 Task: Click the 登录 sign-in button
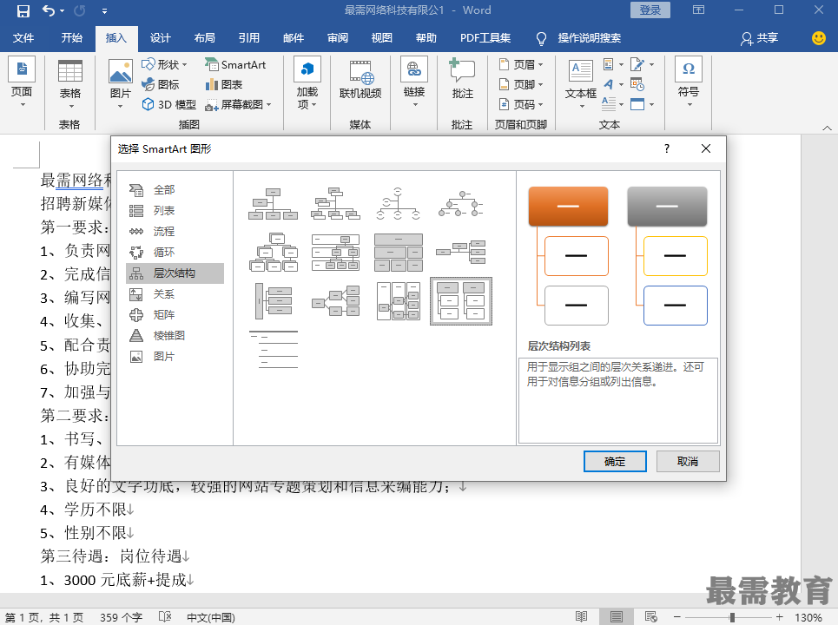(650, 10)
